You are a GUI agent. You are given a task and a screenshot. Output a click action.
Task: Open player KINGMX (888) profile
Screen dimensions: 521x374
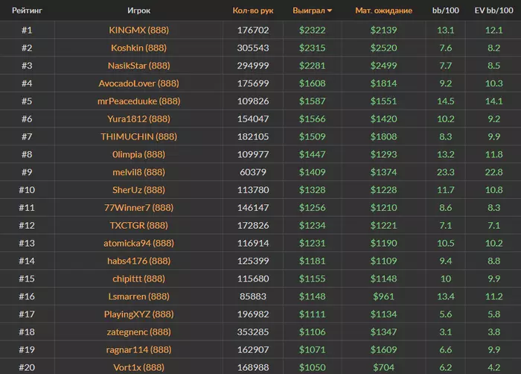coord(139,31)
